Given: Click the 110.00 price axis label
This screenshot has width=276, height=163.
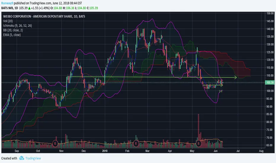Looking at the screenshot, I should pyautogui.click(x=270, y=75).
